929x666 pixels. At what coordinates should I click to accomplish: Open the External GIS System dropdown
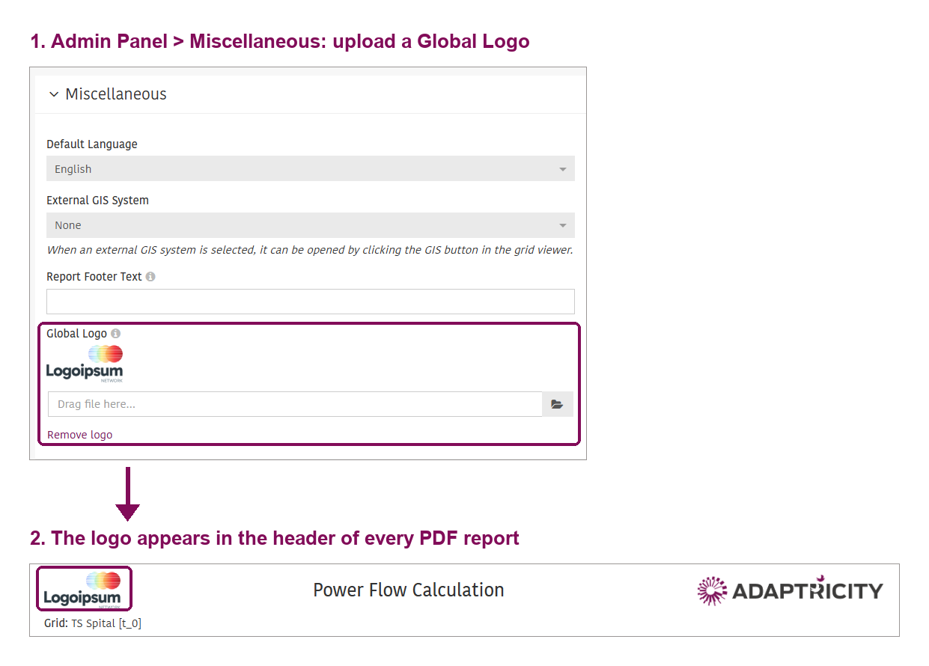click(311, 225)
